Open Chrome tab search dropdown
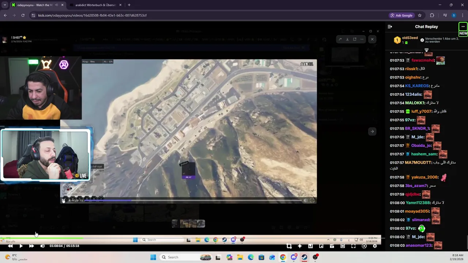468x263 pixels. pos(5,5)
